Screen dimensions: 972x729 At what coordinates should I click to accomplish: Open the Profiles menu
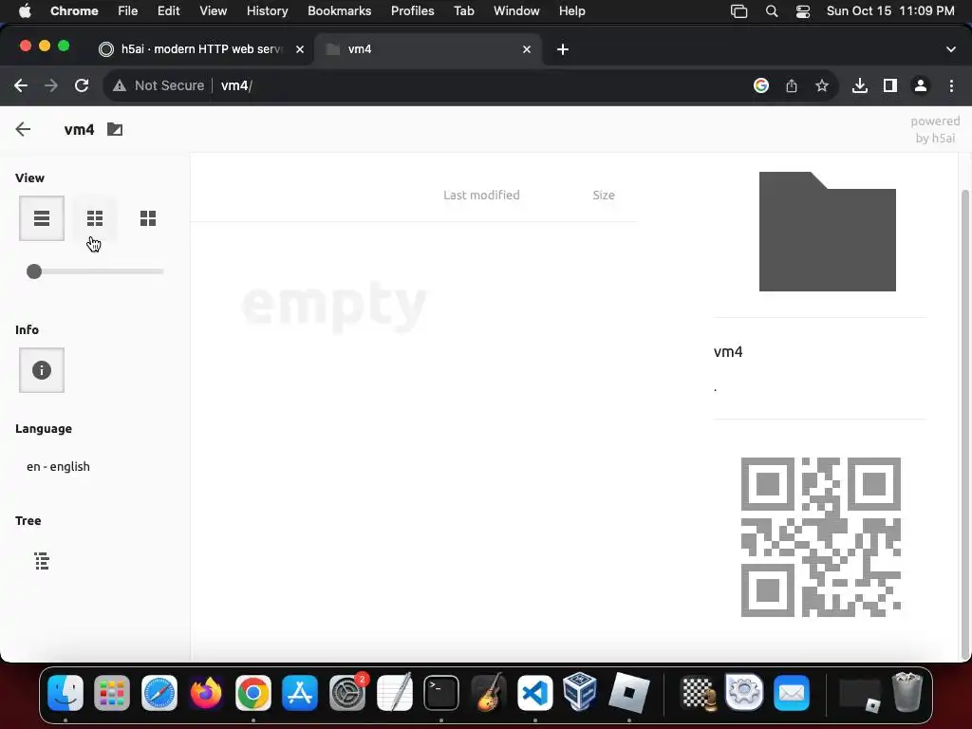pyautogui.click(x=413, y=10)
